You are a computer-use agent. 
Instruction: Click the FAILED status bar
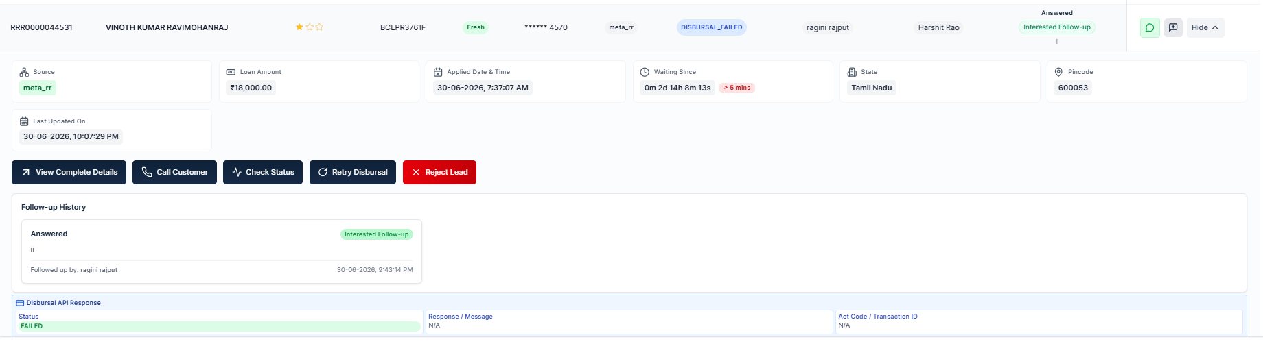click(218, 326)
